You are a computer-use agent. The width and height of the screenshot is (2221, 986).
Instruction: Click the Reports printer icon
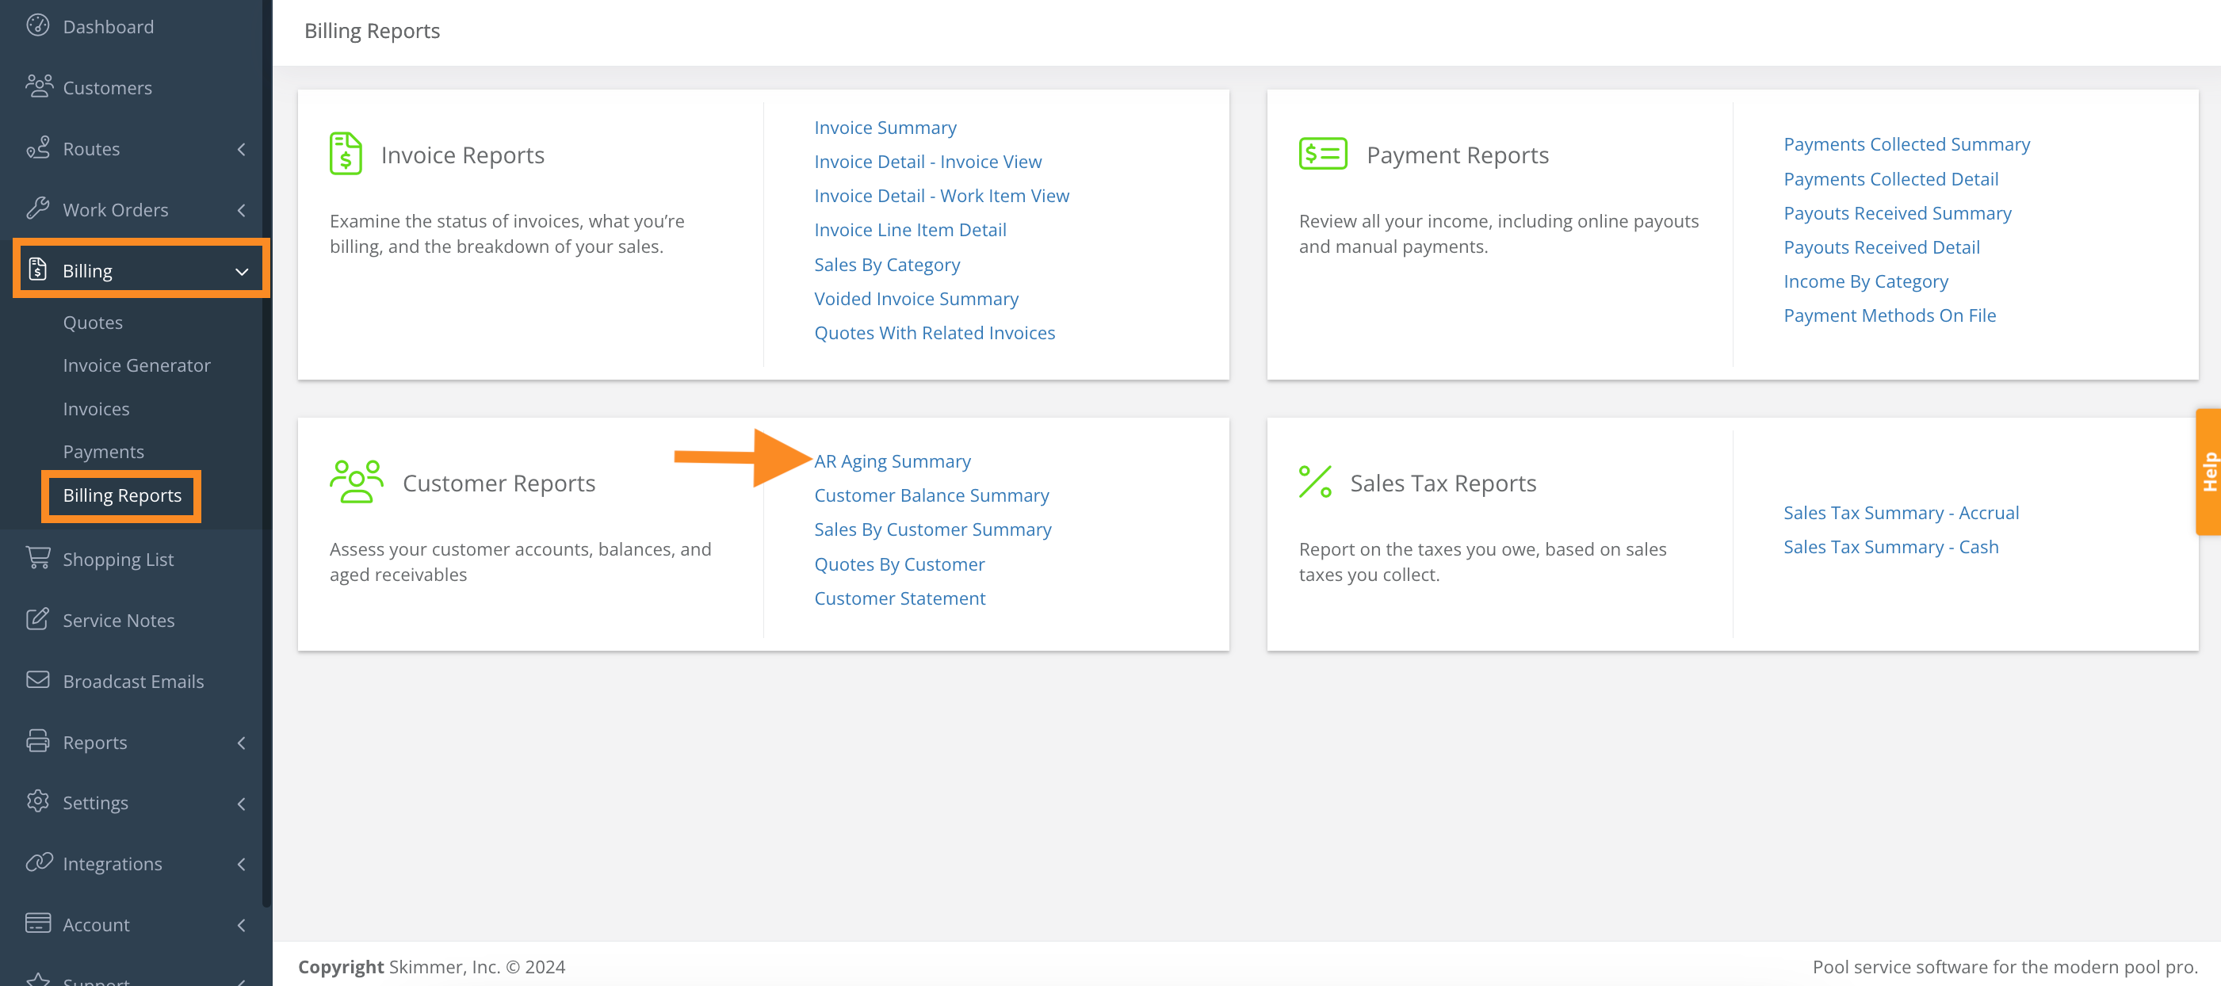38,741
